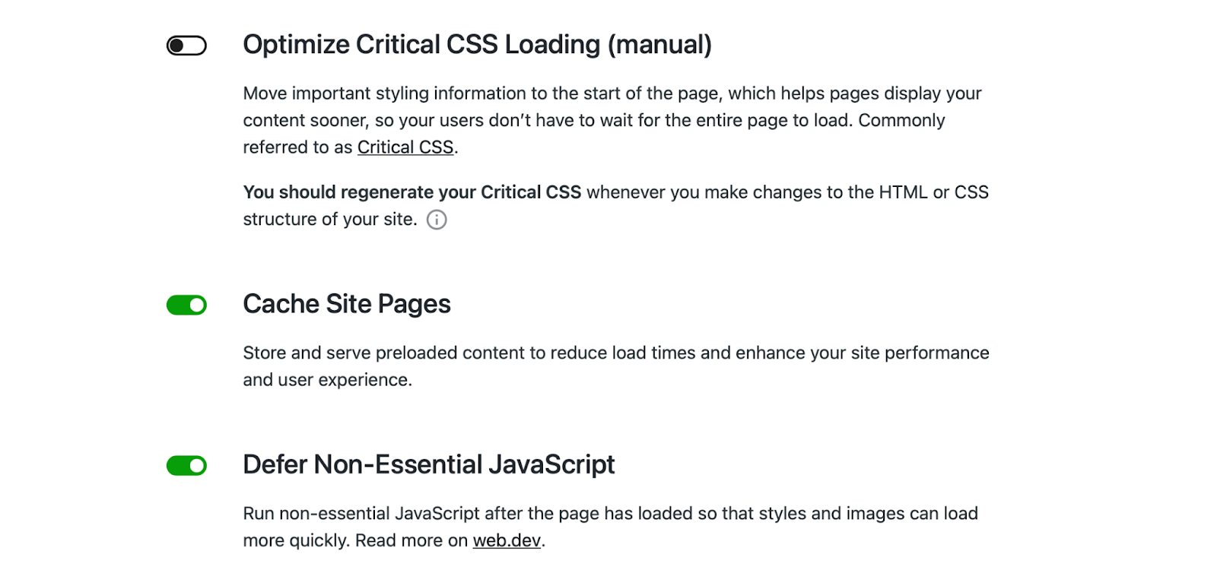Disable the Cache Site Pages toggle
Viewport: 1217px width, 570px height.
pos(186,305)
